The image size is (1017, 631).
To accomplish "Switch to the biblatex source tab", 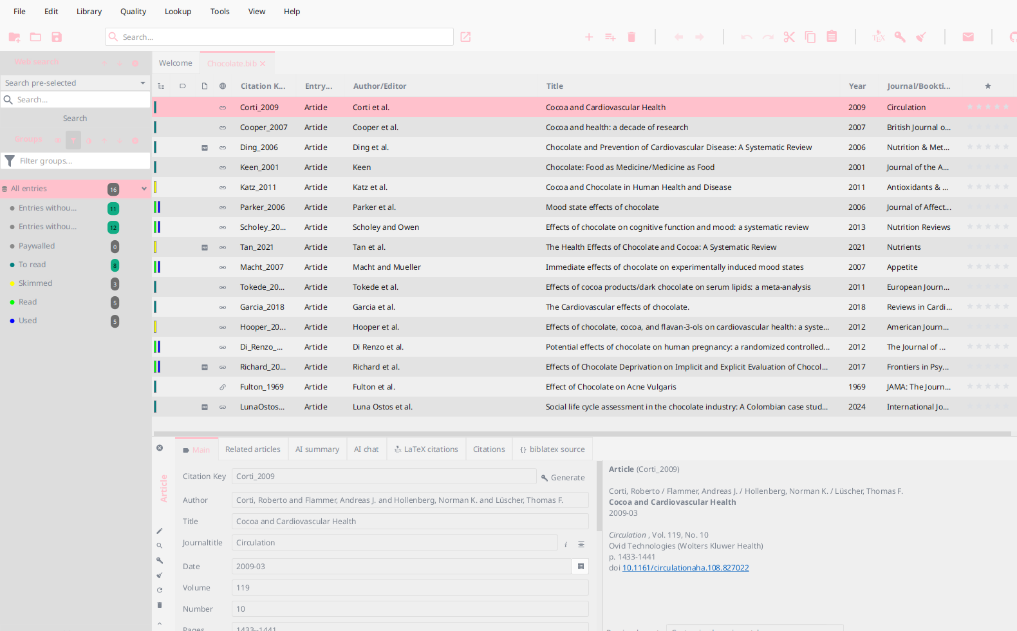I will click(x=552, y=449).
